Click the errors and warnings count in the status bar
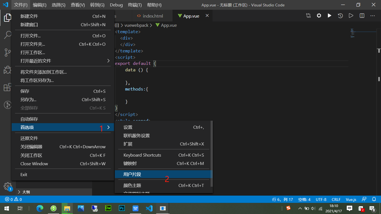 (14, 199)
